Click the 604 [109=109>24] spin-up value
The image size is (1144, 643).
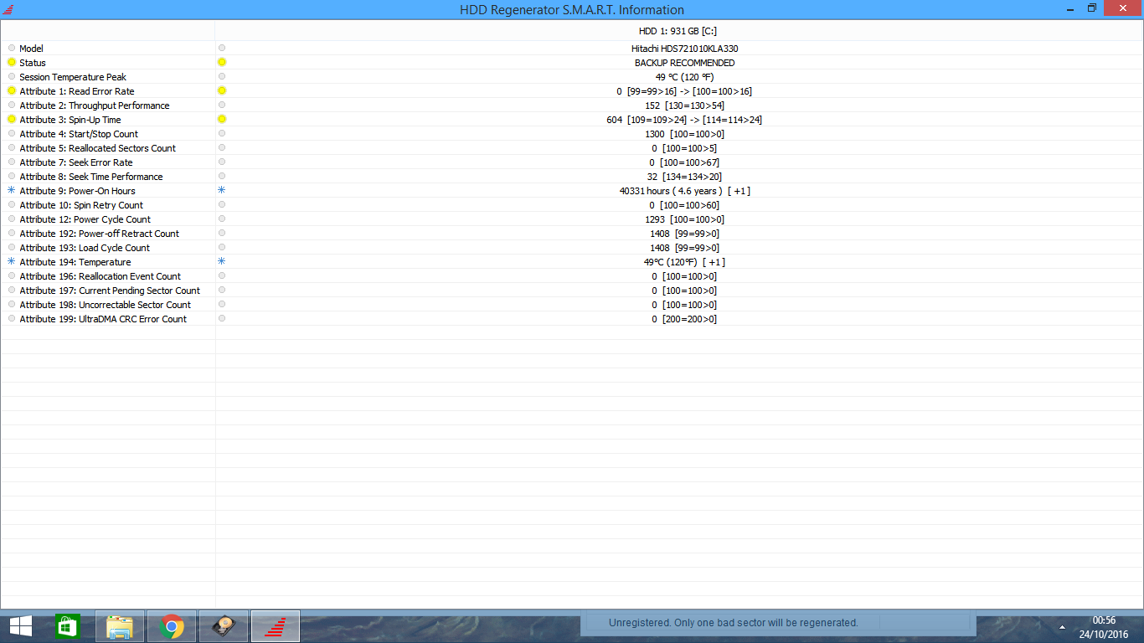point(684,120)
